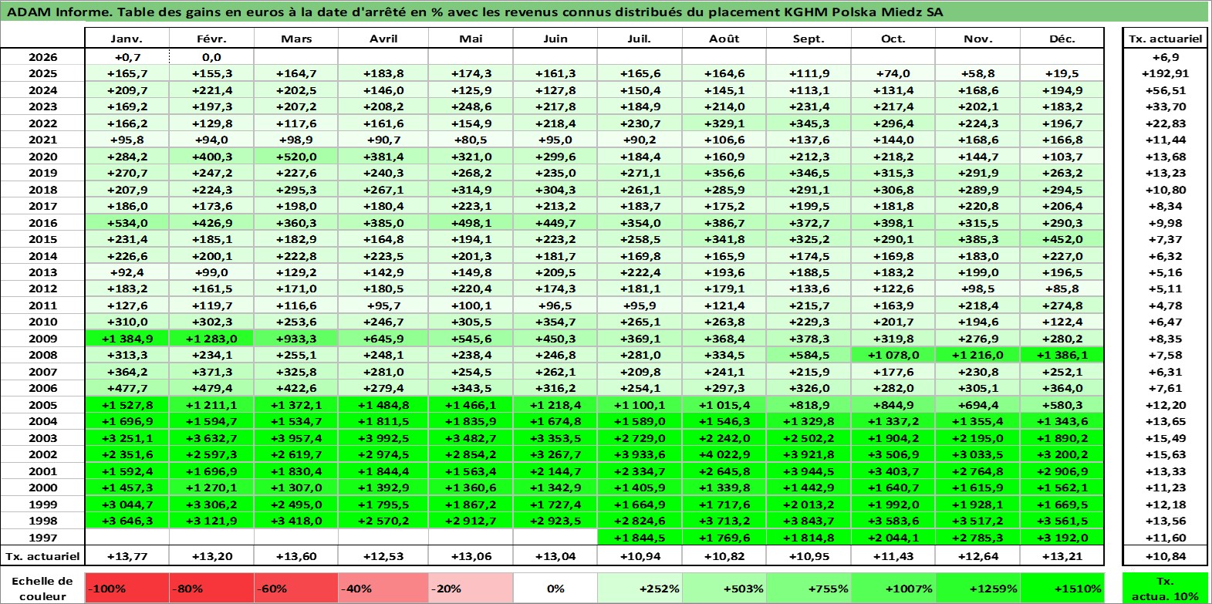
Task: Click the +3 944,5 cell in row 2001
Action: click(809, 471)
